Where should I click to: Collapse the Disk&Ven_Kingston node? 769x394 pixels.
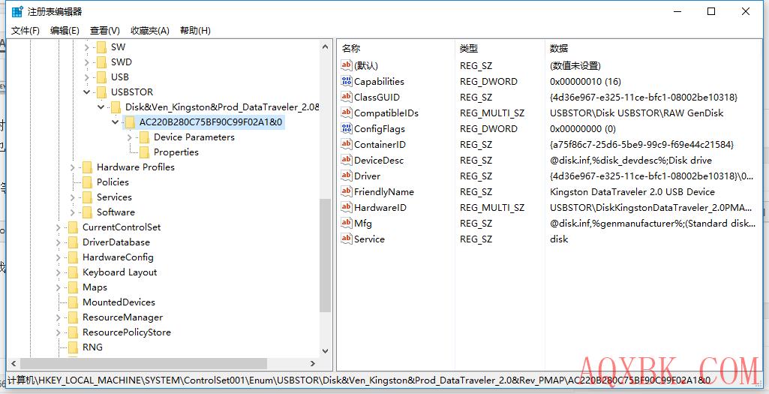coord(101,107)
